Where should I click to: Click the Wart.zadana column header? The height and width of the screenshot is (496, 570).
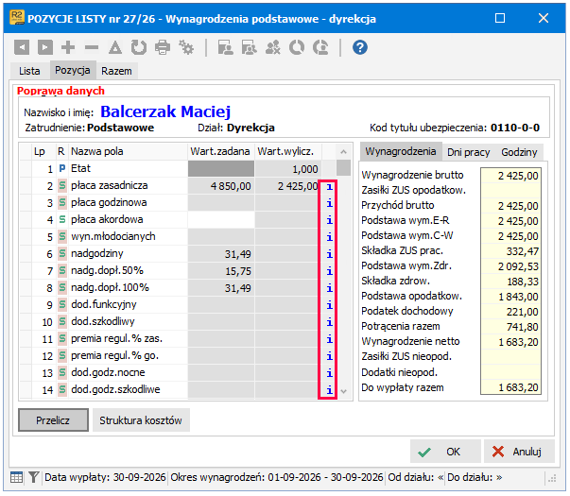click(x=220, y=151)
